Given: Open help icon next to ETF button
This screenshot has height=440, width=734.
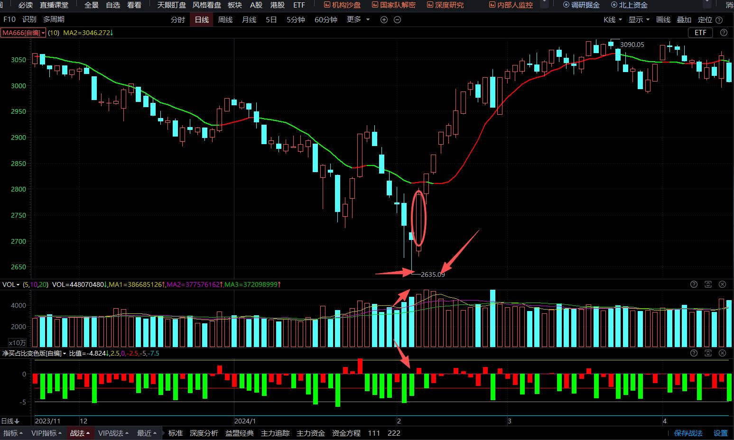Looking at the screenshot, I should (x=724, y=33).
